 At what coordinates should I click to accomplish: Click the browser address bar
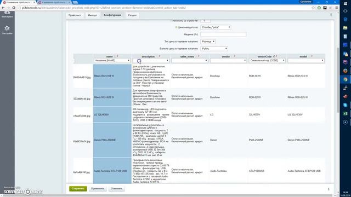pyautogui.click(x=165, y=8)
